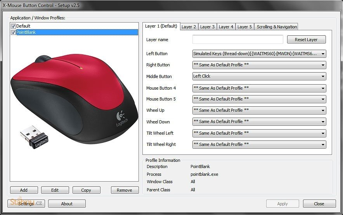
Task: Click the pointblank.exe process value
Action: click(204, 174)
